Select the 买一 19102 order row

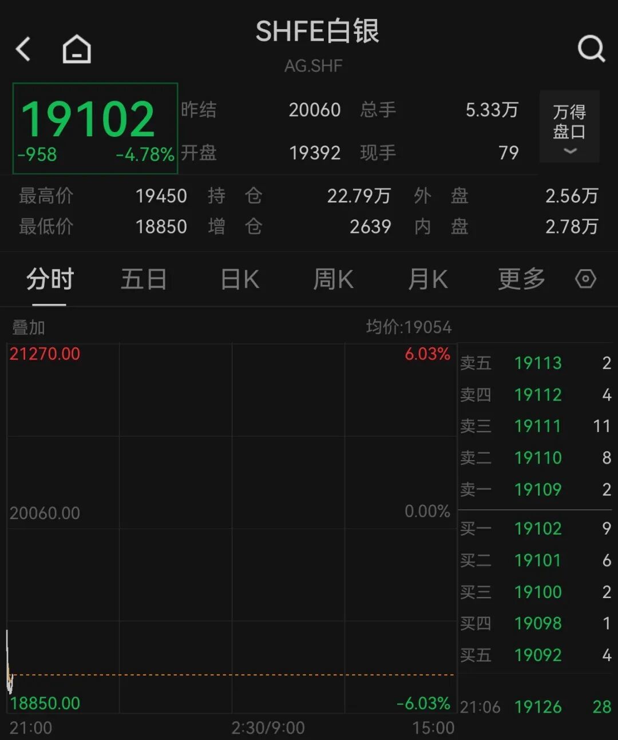(536, 528)
